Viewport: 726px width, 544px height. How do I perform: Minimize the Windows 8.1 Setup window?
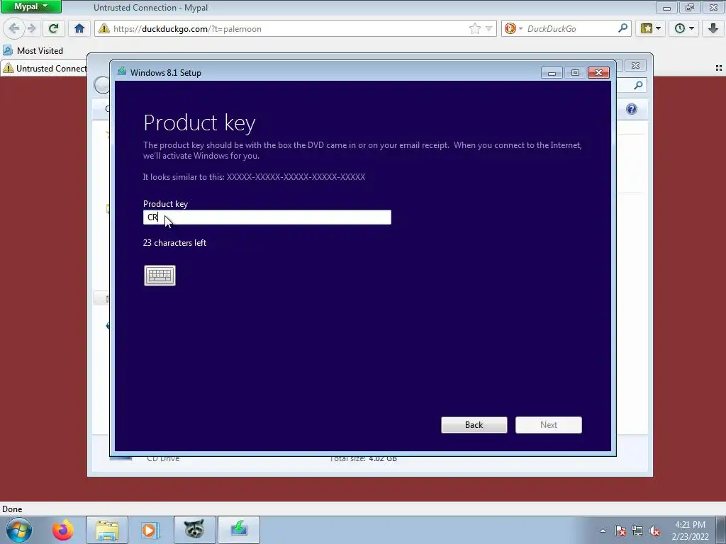click(552, 73)
